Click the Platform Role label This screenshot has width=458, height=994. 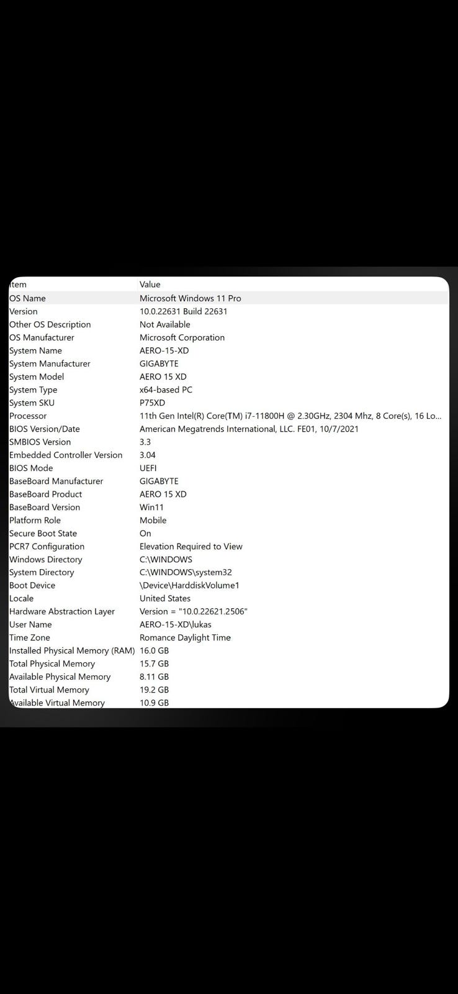(x=35, y=520)
